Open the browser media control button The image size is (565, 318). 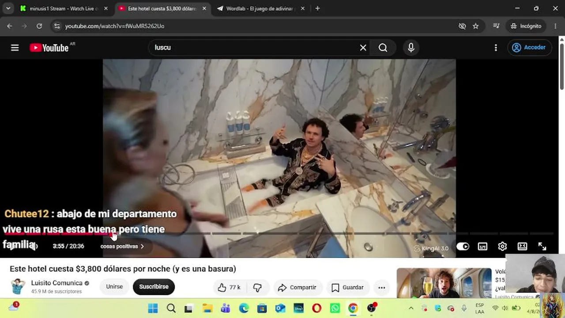coord(496,26)
